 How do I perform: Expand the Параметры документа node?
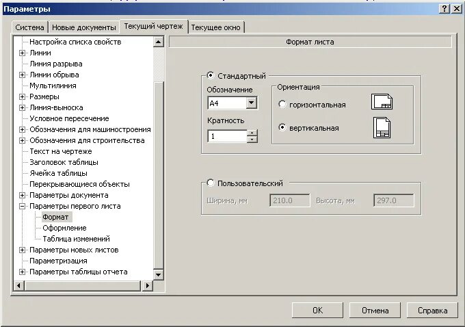22,195
